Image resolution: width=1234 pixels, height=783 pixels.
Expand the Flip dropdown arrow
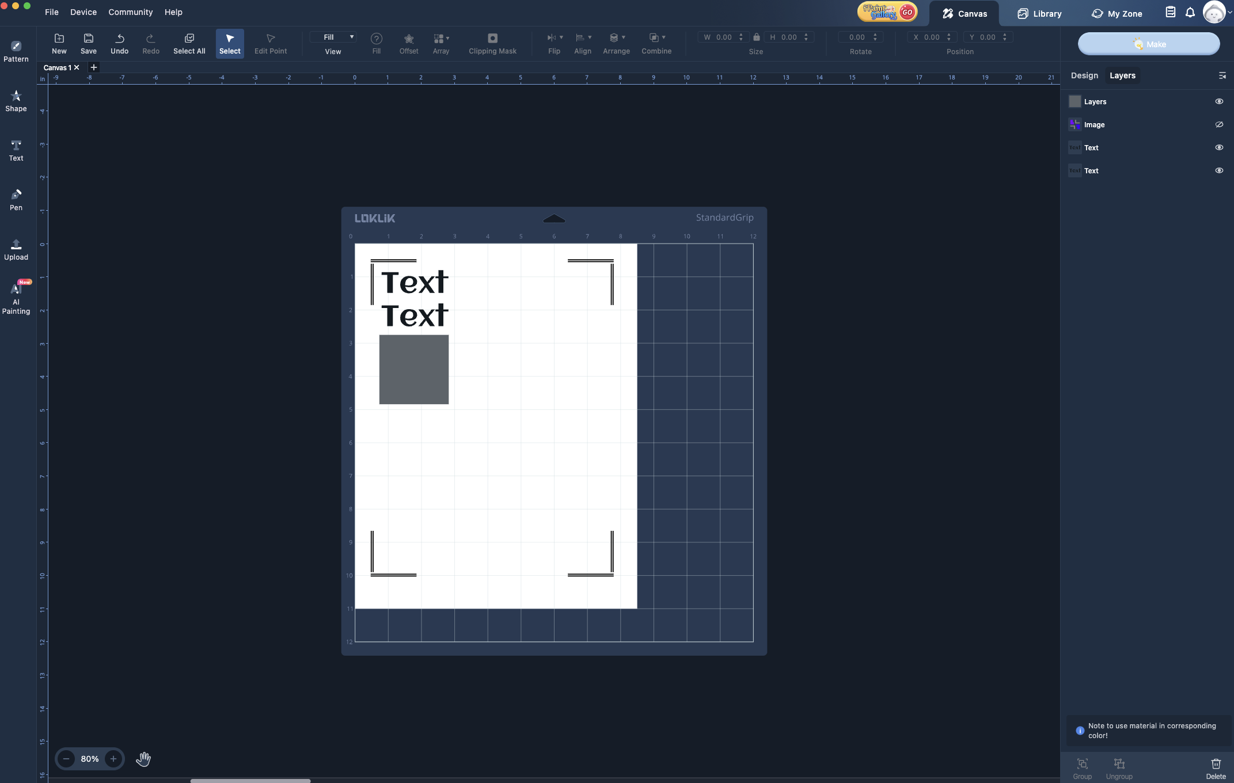(561, 37)
